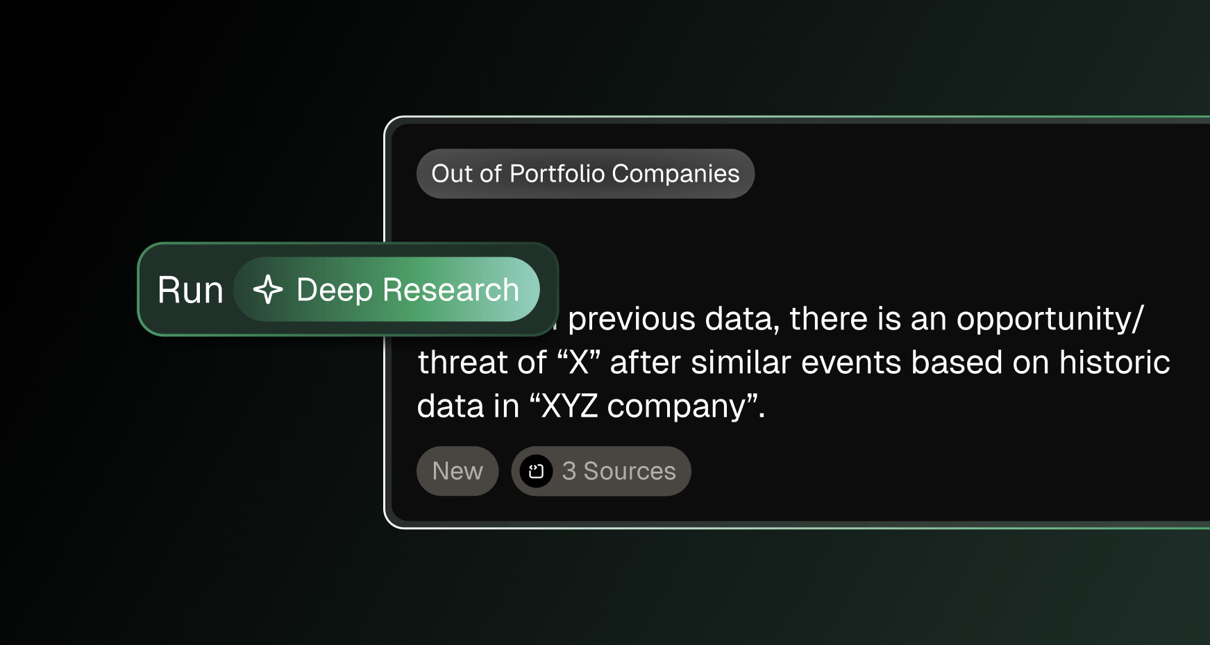Click the word "Portfolio" in the top tag

[557, 173]
